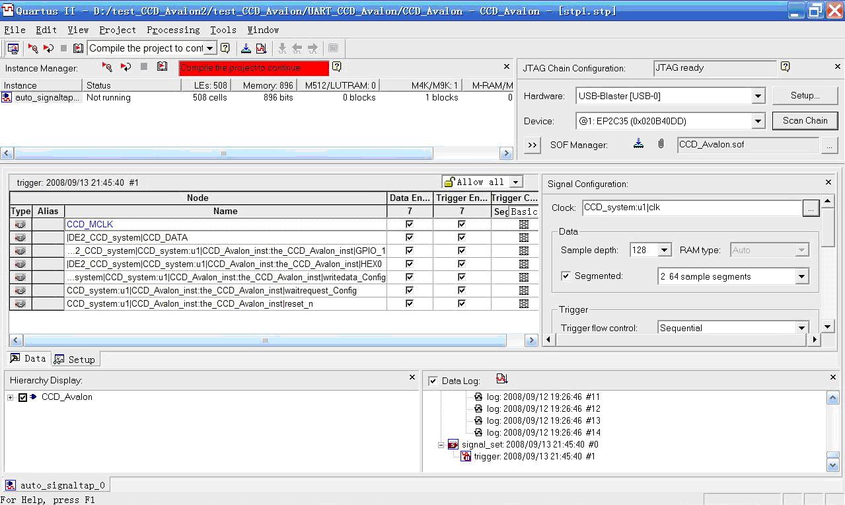
Task: Click the Clock input field
Action: [692, 208]
